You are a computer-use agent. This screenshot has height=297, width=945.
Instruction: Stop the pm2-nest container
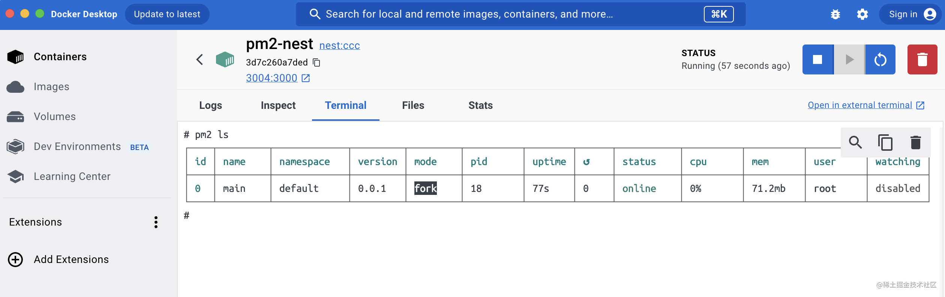817,59
